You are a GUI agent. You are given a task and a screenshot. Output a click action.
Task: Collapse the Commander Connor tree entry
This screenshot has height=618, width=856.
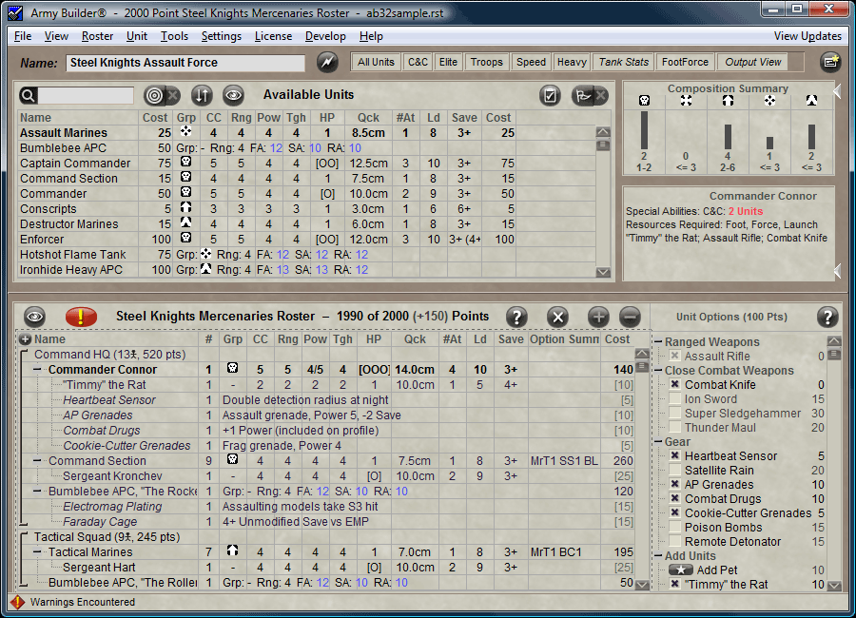click(x=37, y=370)
